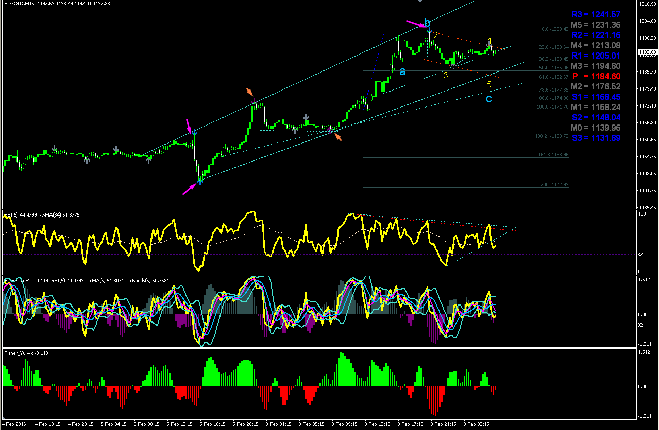Select the yellow sub-wave label 3
Viewport: 659px width, 430px height.
446,75
